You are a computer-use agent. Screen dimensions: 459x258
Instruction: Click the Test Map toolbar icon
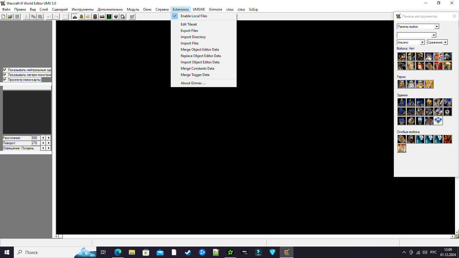click(132, 17)
